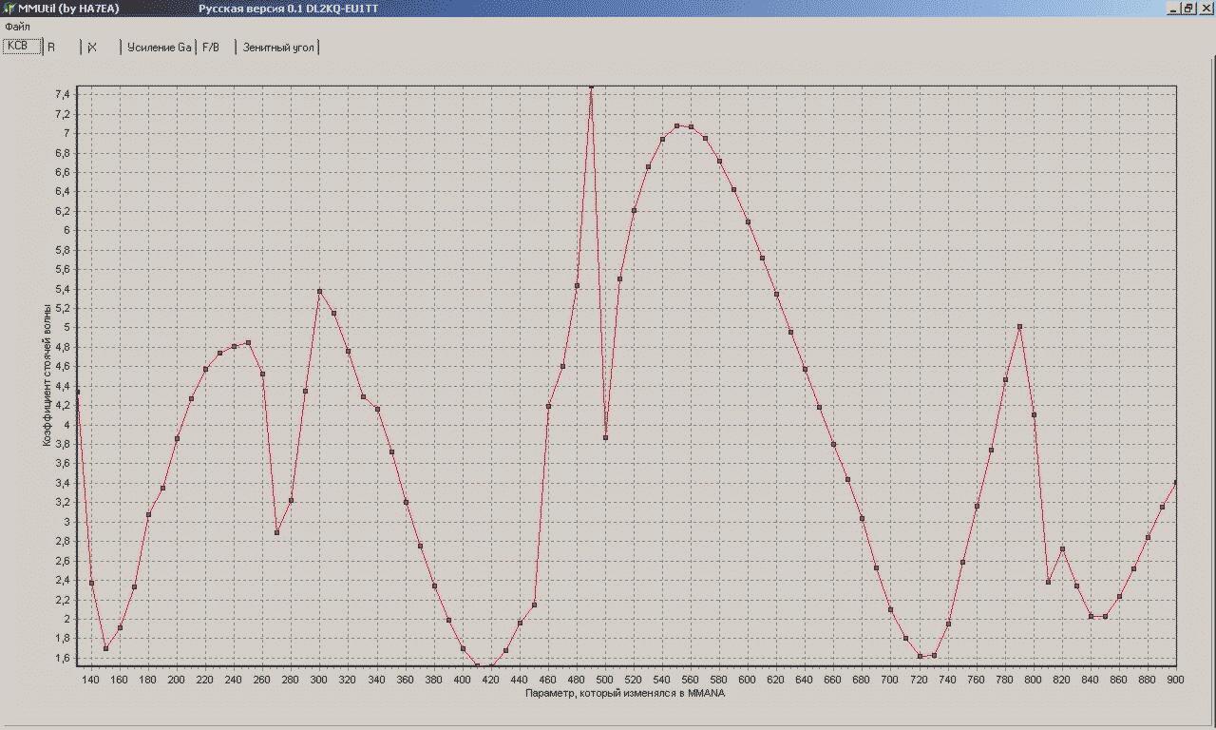Click the low data point at 150
This screenshot has width=1216, height=730.
105,648
